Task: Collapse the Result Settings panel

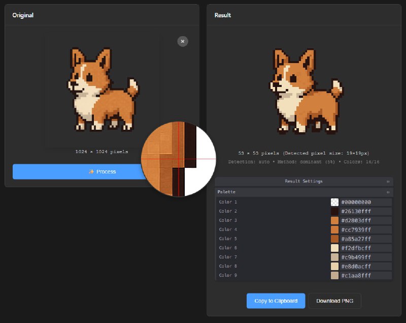Action: 388,181
